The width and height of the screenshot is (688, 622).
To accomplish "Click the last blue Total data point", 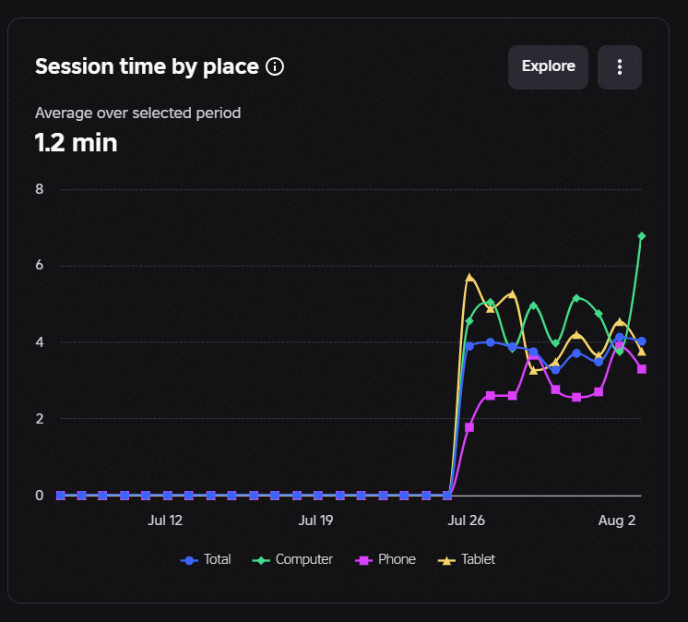I will [x=642, y=341].
